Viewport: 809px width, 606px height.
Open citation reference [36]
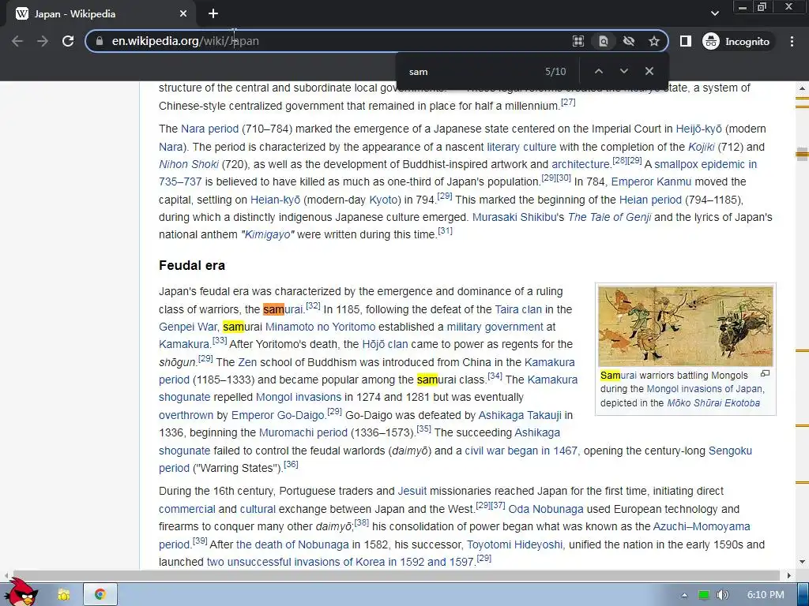[291, 464]
